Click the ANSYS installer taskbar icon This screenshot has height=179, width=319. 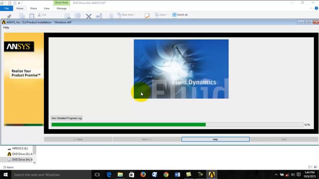tap(212, 175)
